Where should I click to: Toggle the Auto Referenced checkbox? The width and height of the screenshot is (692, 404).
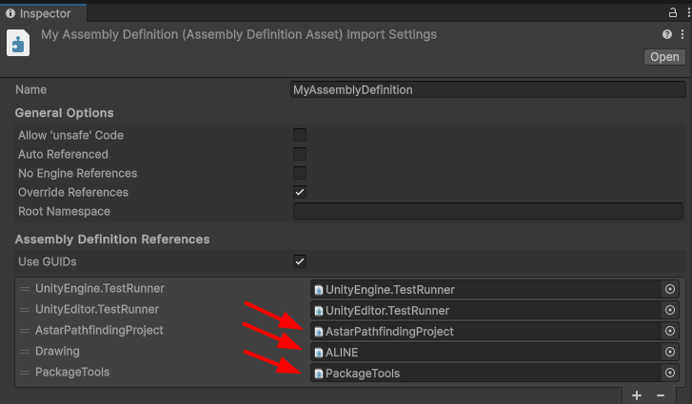(300, 154)
